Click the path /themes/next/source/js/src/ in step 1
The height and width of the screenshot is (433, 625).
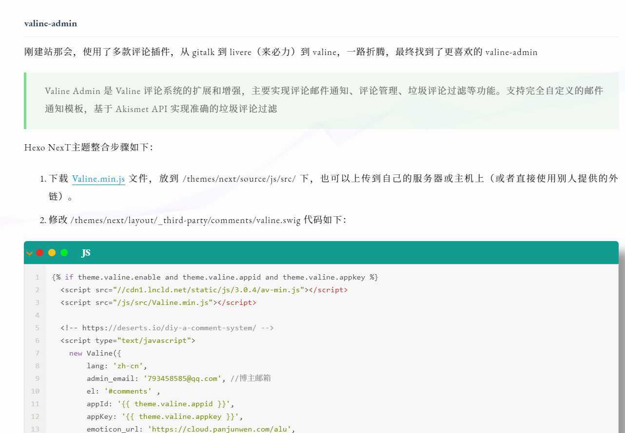239,179
